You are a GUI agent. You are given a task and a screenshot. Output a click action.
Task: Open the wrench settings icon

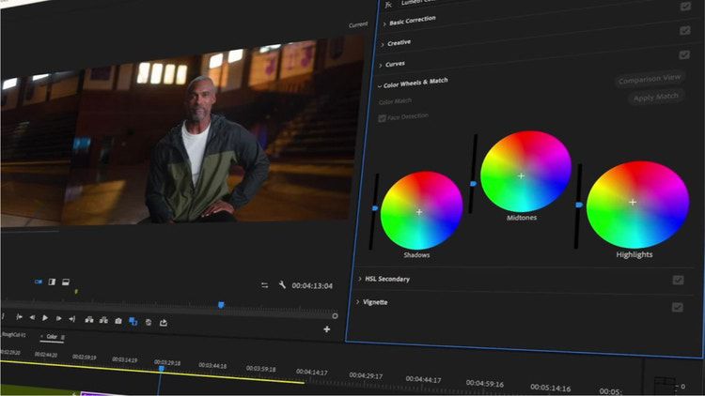click(x=282, y=285)
